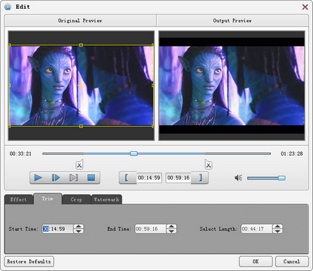Screen dimensions: 313x271
Task: Set trim end point with right bracket button
Action: [200, 178]
